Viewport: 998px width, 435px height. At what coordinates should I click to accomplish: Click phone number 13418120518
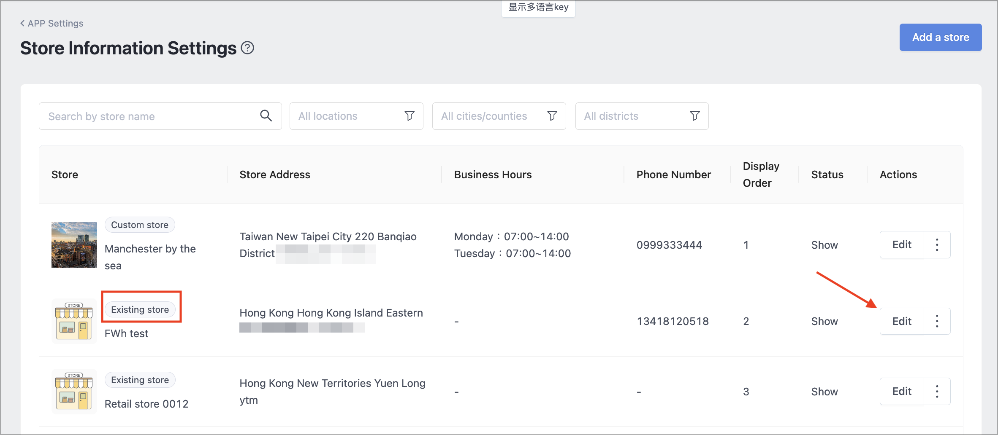673,321
